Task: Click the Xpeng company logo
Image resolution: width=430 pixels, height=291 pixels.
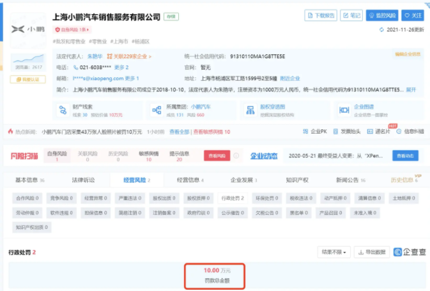Action: coord(28,29)
